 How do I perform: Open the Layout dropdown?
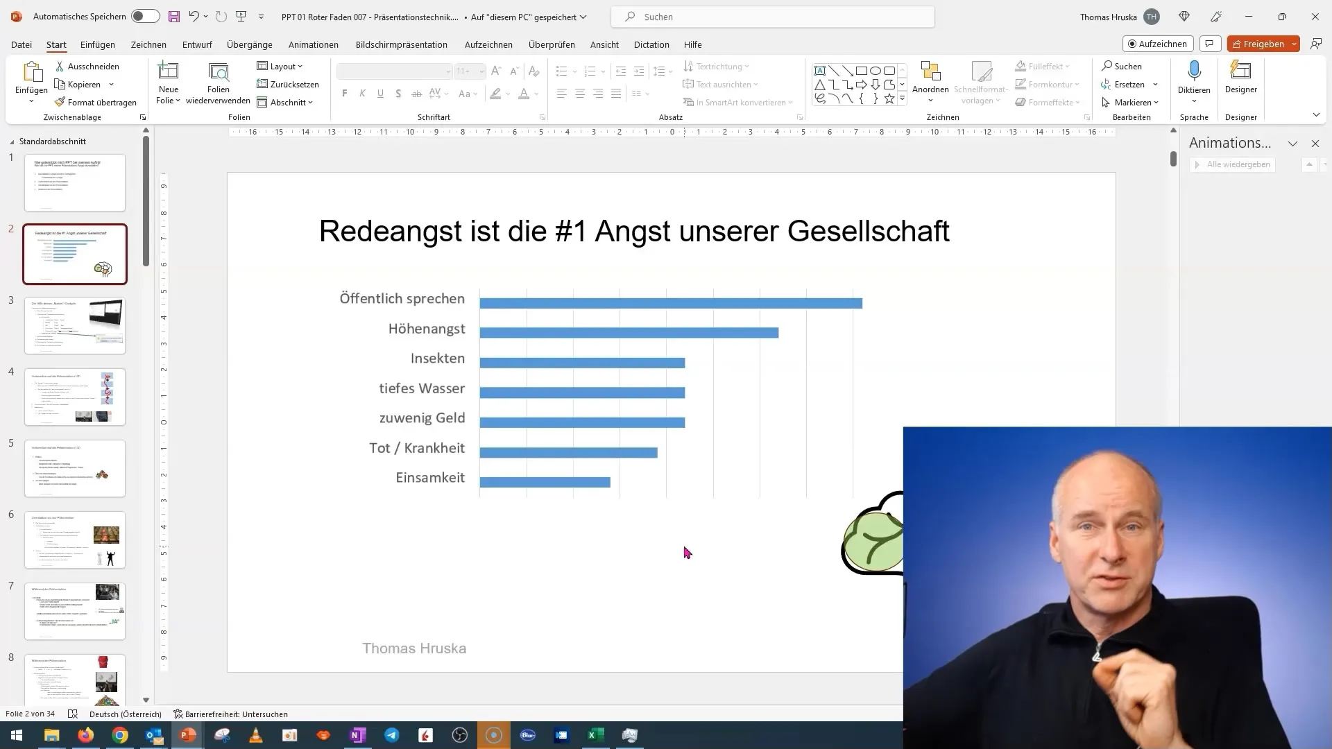point(280,66)
